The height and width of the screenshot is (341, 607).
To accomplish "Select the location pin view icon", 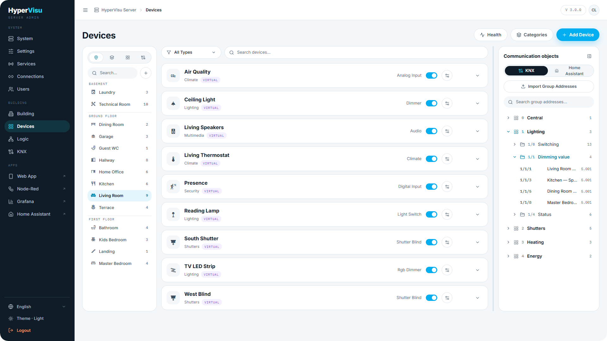I will pyautogui.click(x=96, y=57).
